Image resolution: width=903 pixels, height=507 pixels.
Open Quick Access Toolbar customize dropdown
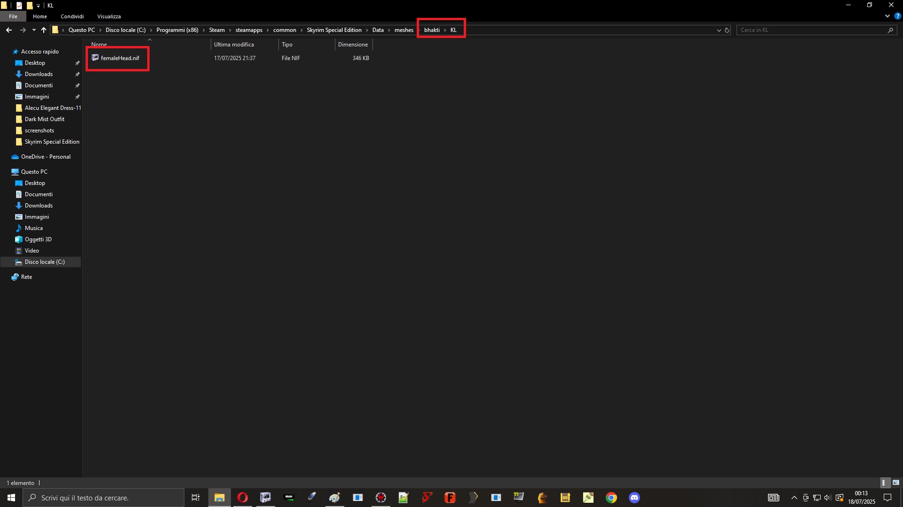click(39, 6)
